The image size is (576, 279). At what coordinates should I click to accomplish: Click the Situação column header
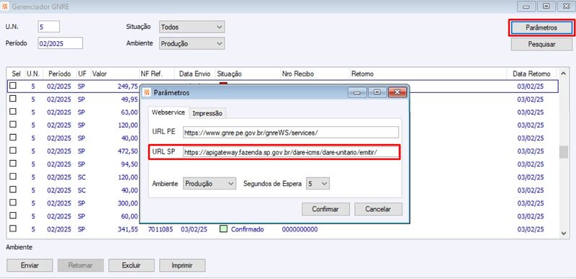(248, 74)
